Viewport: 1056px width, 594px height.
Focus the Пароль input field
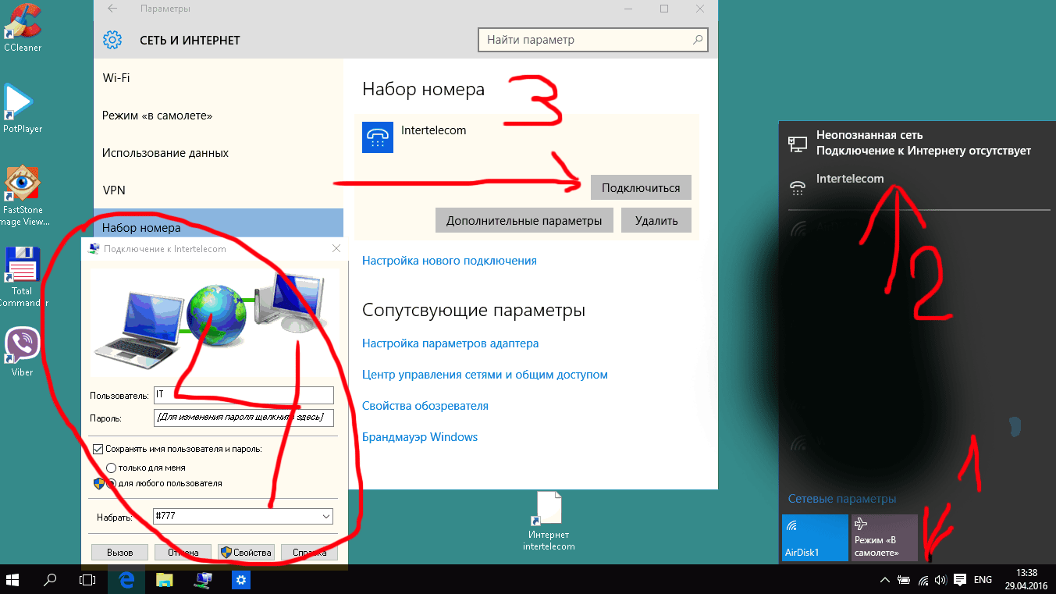click(244, 418)
